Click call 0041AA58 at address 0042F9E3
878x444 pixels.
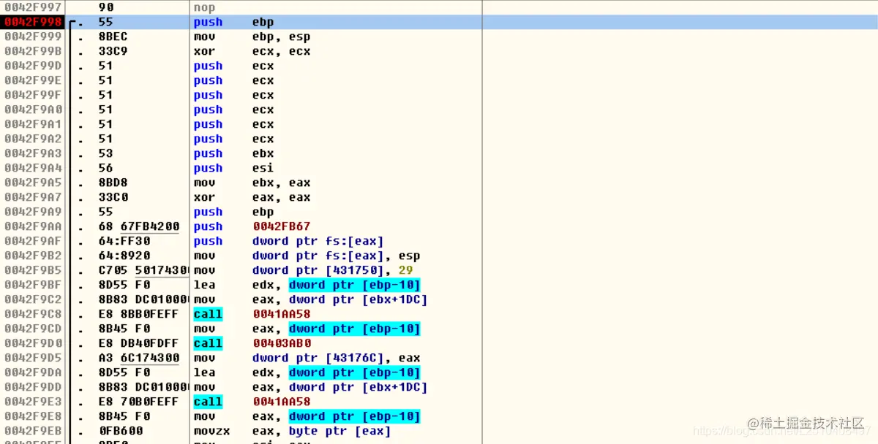point(252,402)
